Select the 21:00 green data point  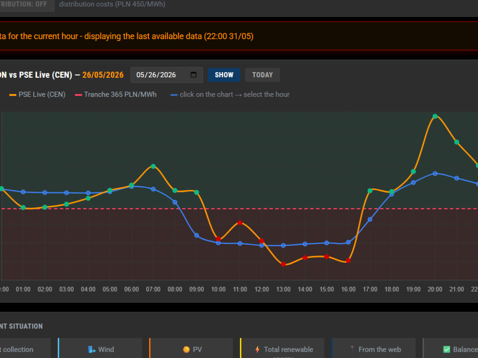[x=456, y=142]
